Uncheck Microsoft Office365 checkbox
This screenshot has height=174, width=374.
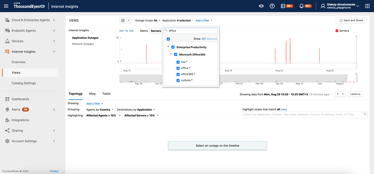coord(176,54)
